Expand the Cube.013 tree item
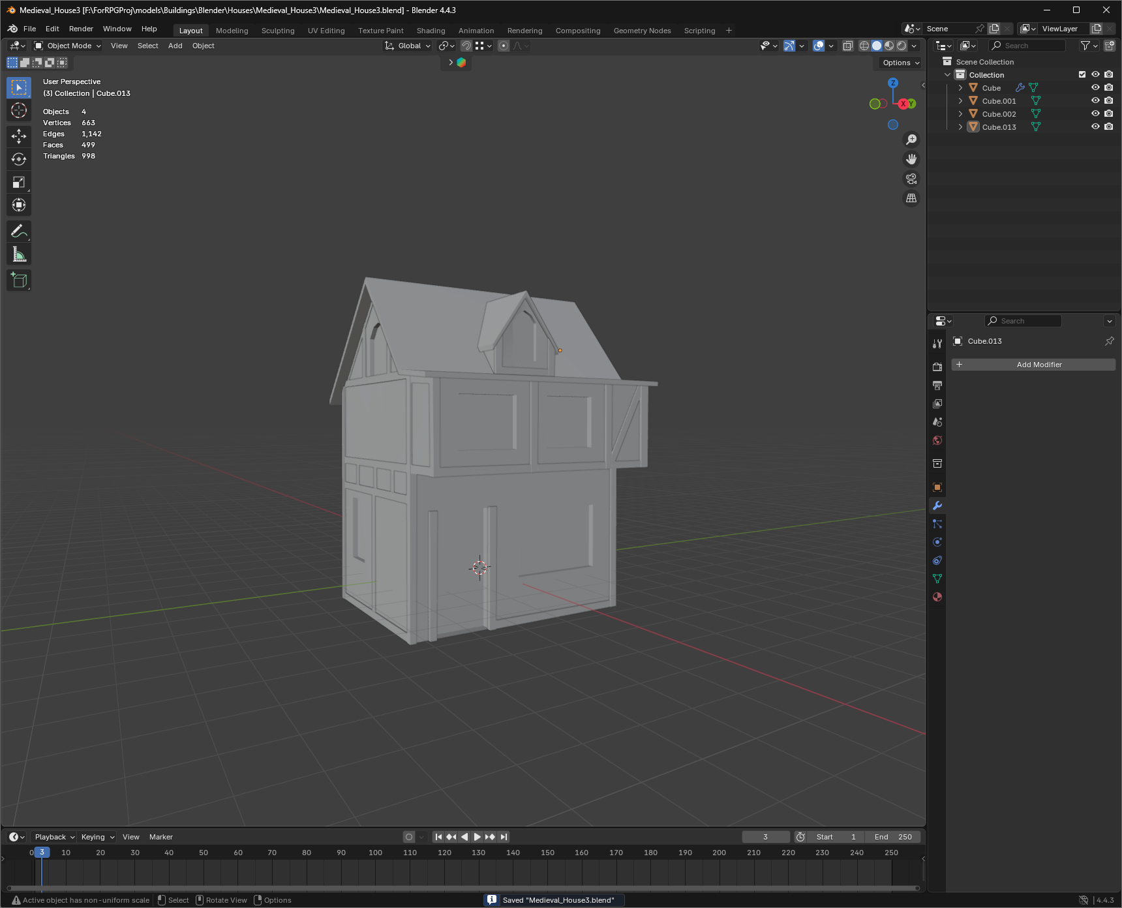Screen dimensions: 1122x908 pyautogui.click(x=960, y=127)
